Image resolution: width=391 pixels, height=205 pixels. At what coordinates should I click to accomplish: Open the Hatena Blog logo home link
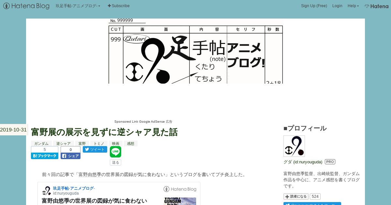pyautogui.click(x=26, y=6)
